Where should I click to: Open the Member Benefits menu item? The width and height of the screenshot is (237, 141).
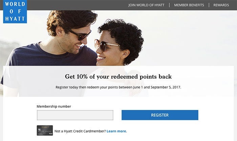[x=189, y=5]
